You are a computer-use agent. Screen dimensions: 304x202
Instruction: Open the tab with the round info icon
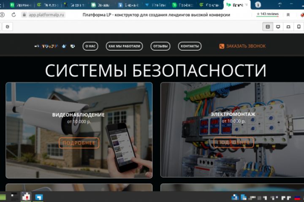(258, 5)
